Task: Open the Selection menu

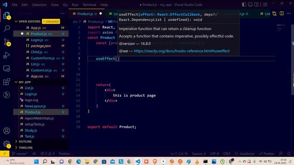Action: pos(39,5)
